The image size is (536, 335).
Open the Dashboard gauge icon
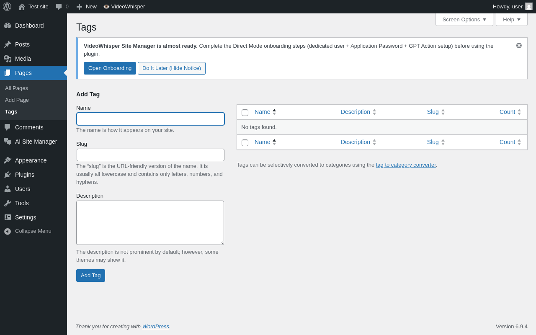click(x=8, y=26)
